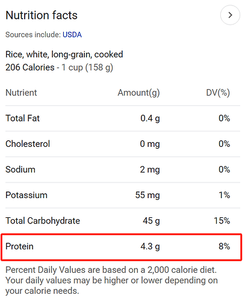Click the Nutrition facts heading

42,15
